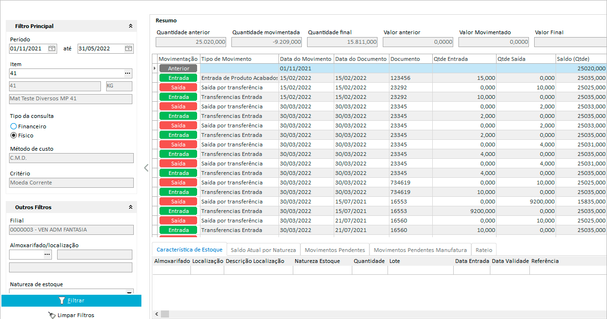Sort by Data do Movimento column header

tap(306, 59)
